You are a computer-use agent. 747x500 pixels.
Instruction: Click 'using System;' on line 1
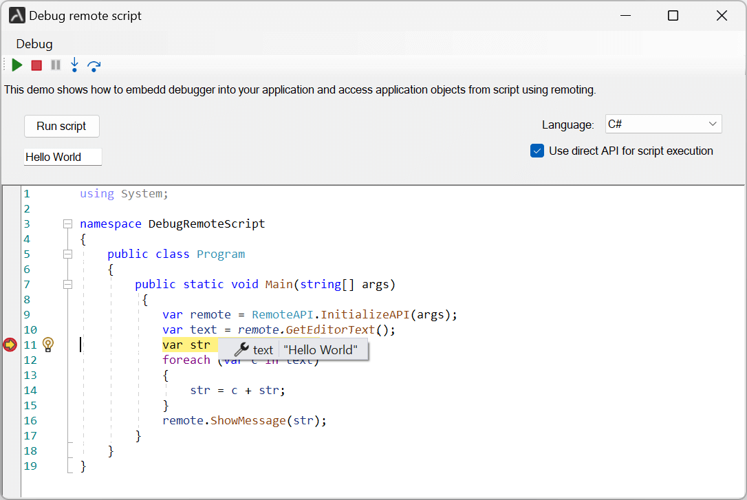[124, 194]
